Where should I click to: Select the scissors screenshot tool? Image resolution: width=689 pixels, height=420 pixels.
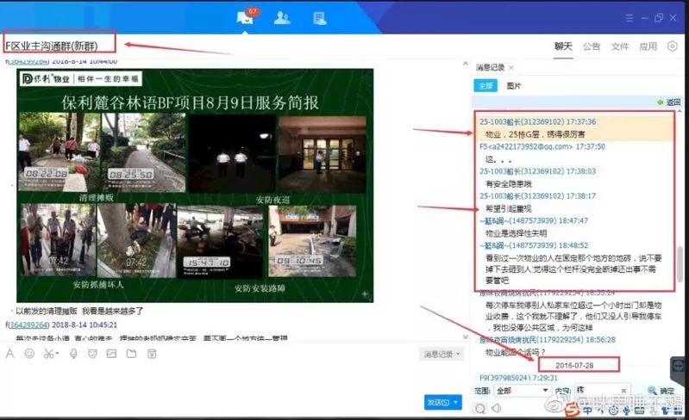(49, 354)
